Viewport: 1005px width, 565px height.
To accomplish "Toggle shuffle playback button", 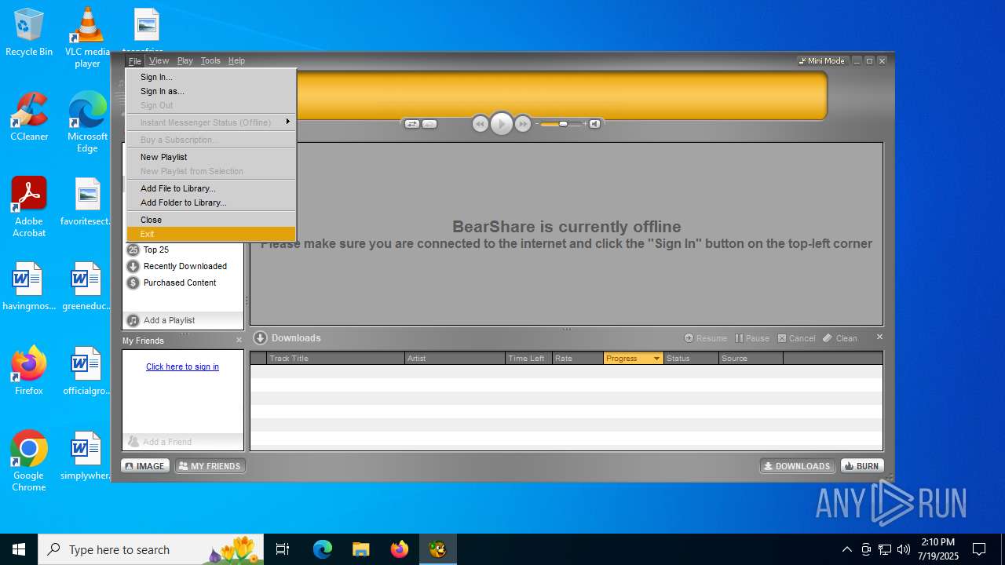I will [411, 124].
